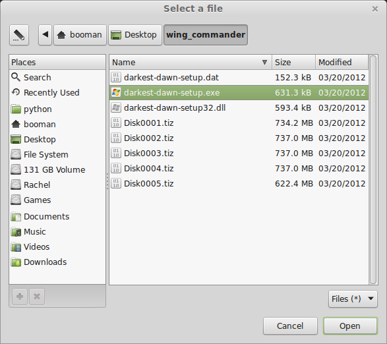Open Search in the Places sidebar

point(57,78)
